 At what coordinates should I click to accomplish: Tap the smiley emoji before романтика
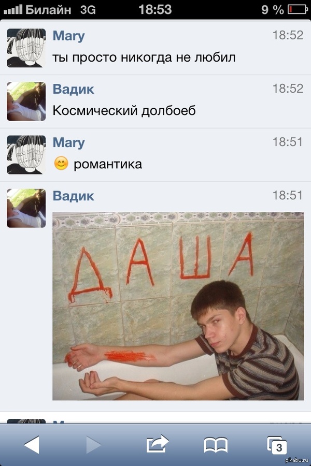[x=61, y=164]
